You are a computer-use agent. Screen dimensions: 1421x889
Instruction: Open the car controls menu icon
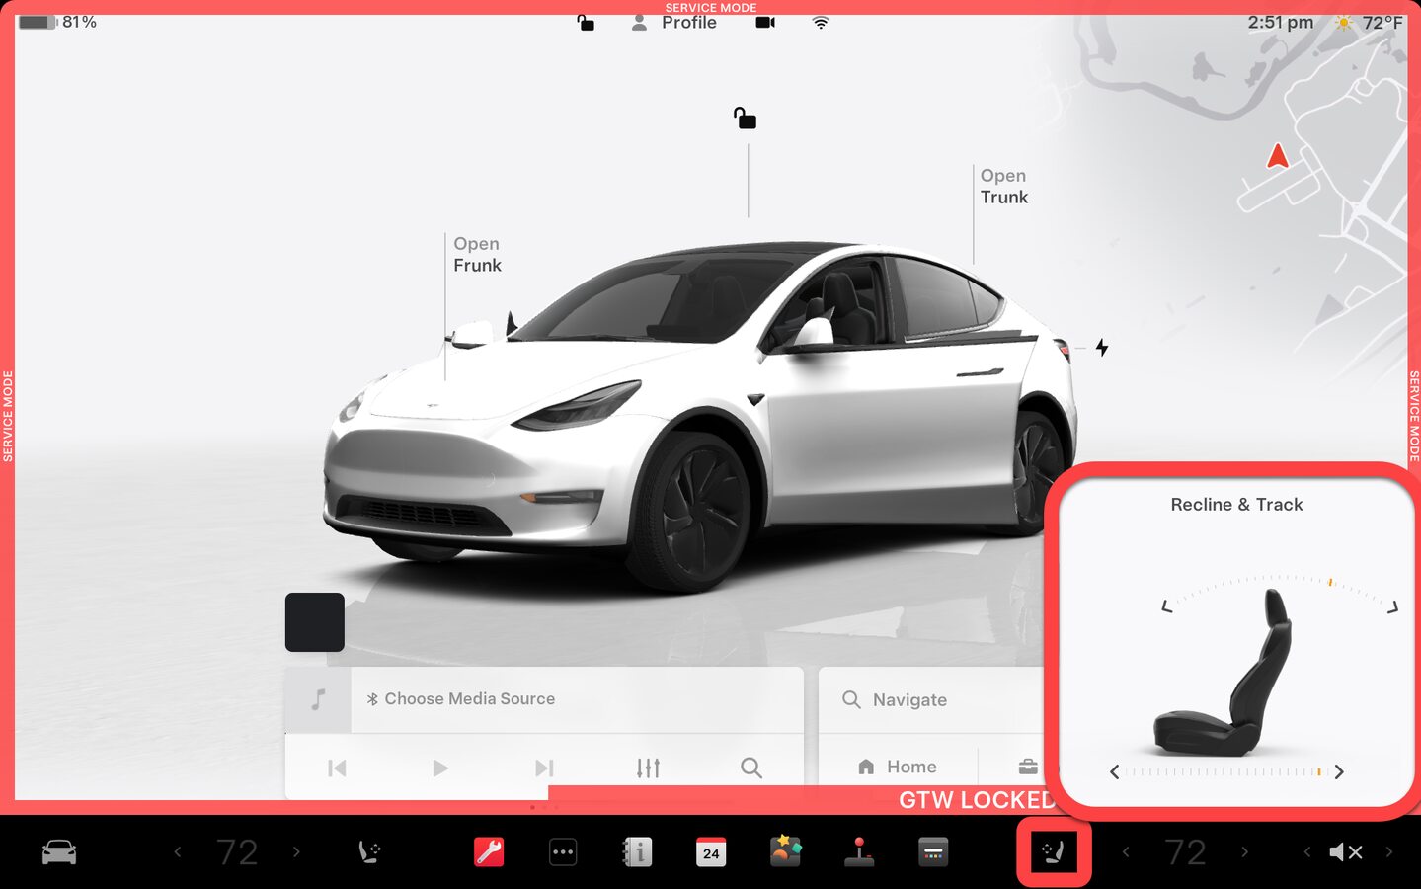[59, 851]
